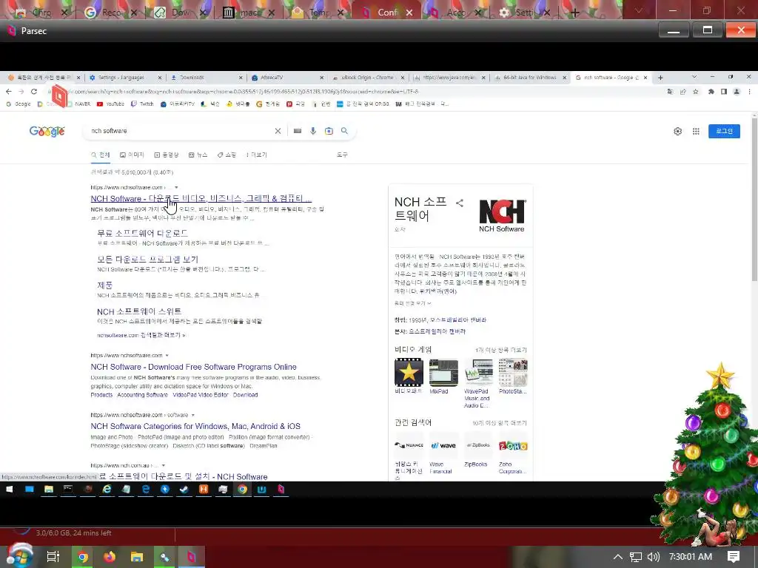The image size is (758, 568).
Task: Show hidden system tray icons
Action: click(x=618, y=557)
